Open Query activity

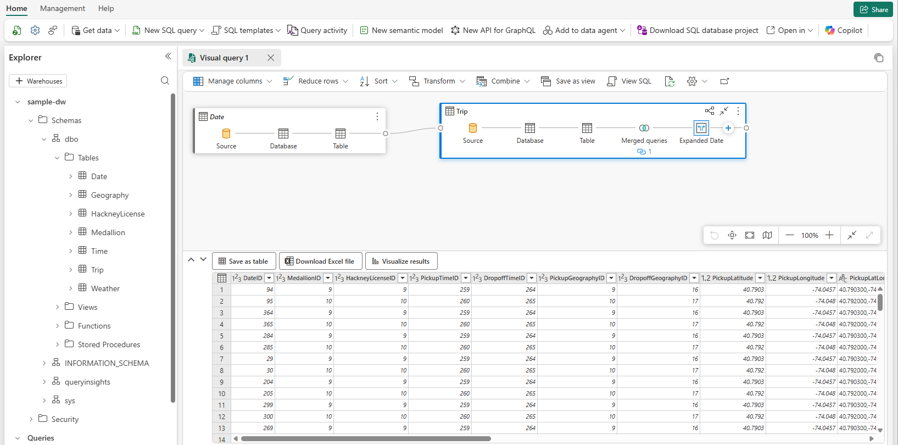coord(317,30)
